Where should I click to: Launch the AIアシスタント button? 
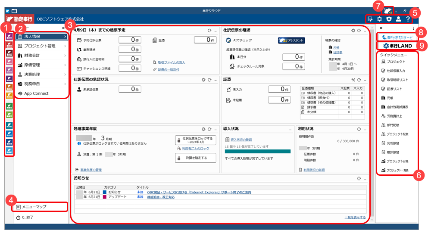291,40
